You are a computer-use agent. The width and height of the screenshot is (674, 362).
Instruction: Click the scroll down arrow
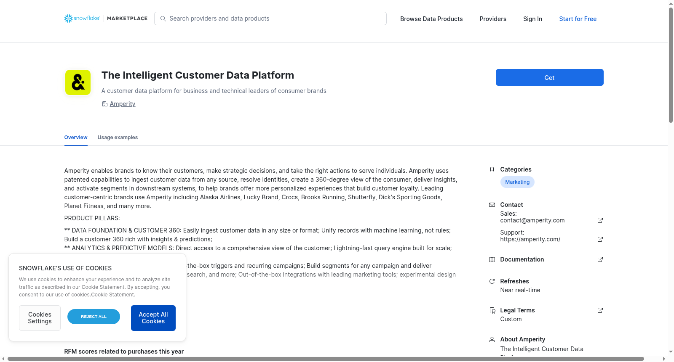pyautogui.click(x=671, y=352)
